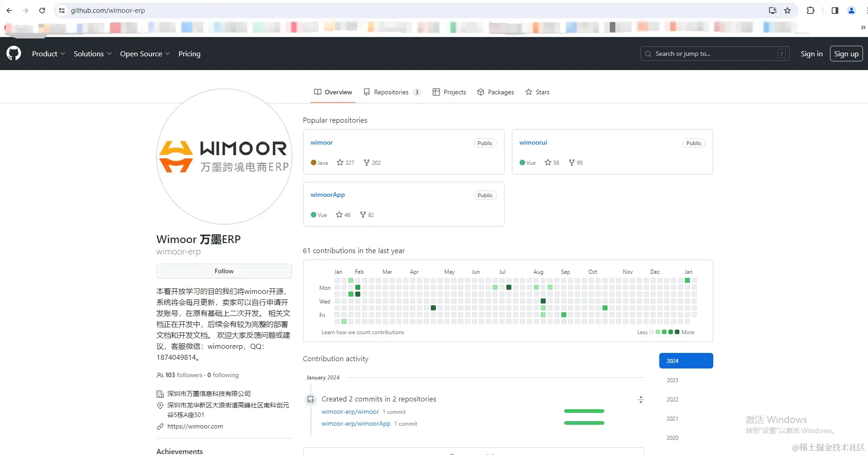Open wimoor-erp/wimoor in contribution activity
Screen dimensions: 868x455
(x=350, y=412)
